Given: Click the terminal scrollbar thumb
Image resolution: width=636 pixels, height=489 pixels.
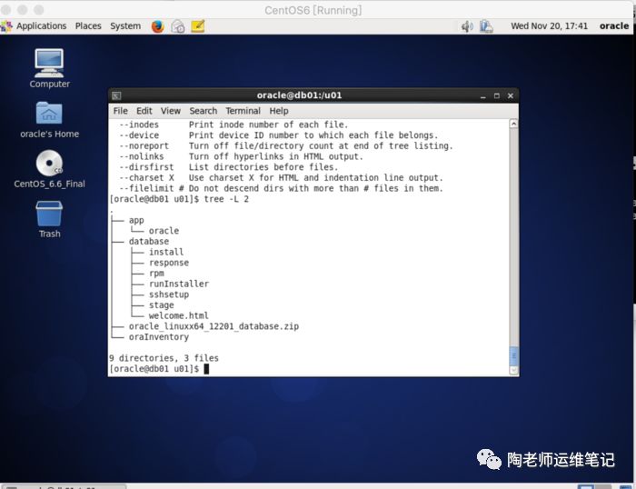Looking at the screenshot, I should coord(513,356).
